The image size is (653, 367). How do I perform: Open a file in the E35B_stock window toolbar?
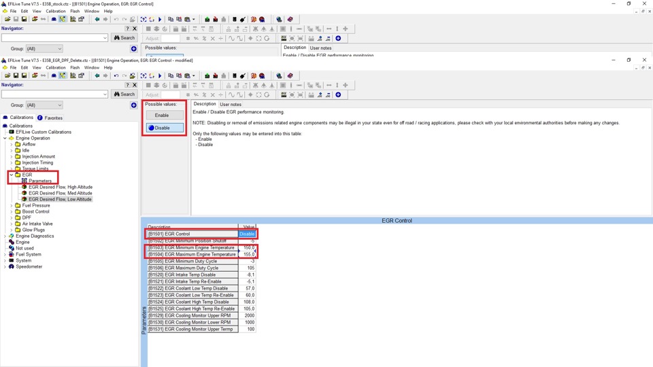pyautogui.click(x=7, y=19)
